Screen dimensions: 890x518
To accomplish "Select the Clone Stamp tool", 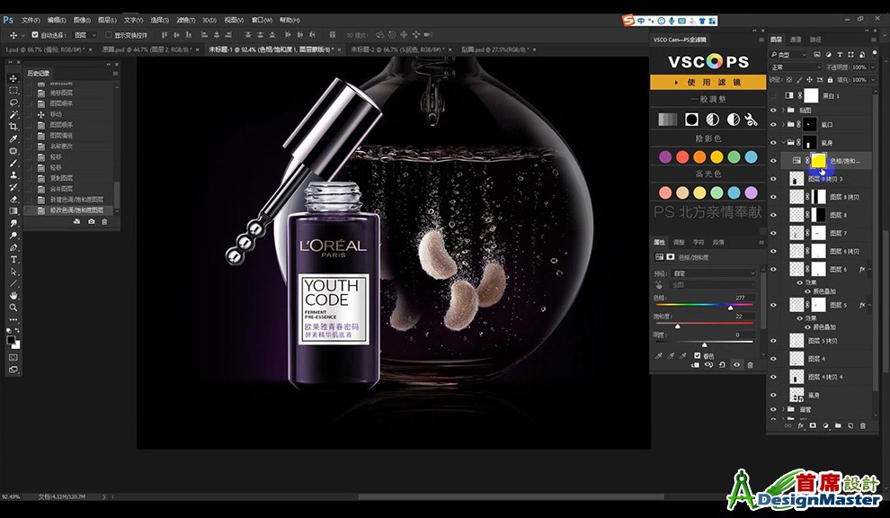I will pos(13,175).
